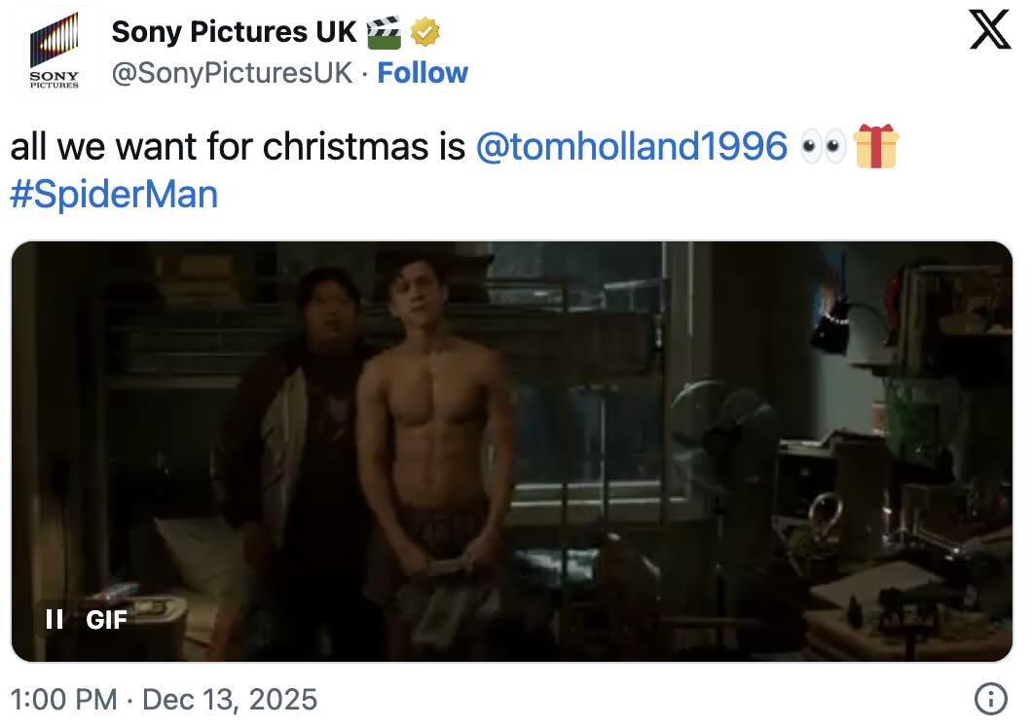Click the GIF label badge
The image size is (1032, 728).
(106, 619)
